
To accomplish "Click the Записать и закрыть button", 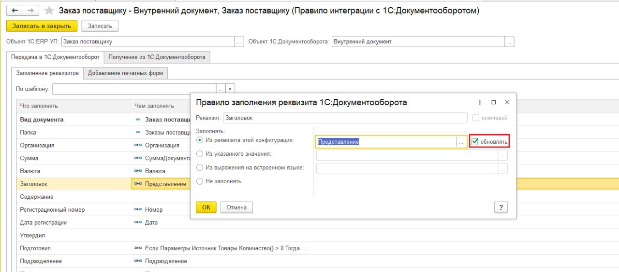I will pyautogui.click(x=42, y=26).
